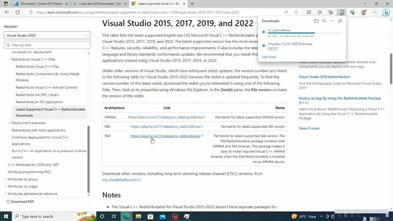The height and width of the screenshot is (221, 393).
Task: Pin the Downloads panel
Action: point(340,21)
